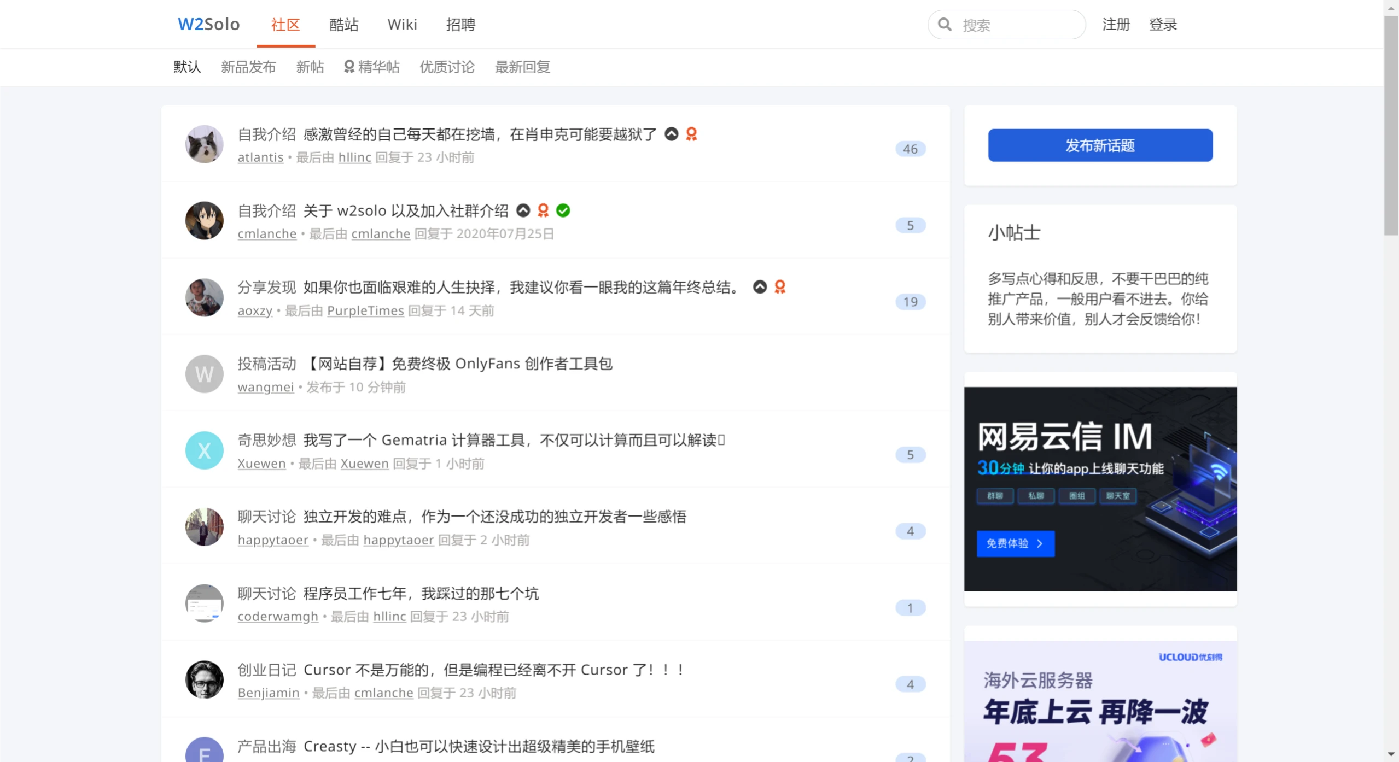
Task: Click the pinned arrow icon on the atlantis post
Action: [x=672, y=134]
